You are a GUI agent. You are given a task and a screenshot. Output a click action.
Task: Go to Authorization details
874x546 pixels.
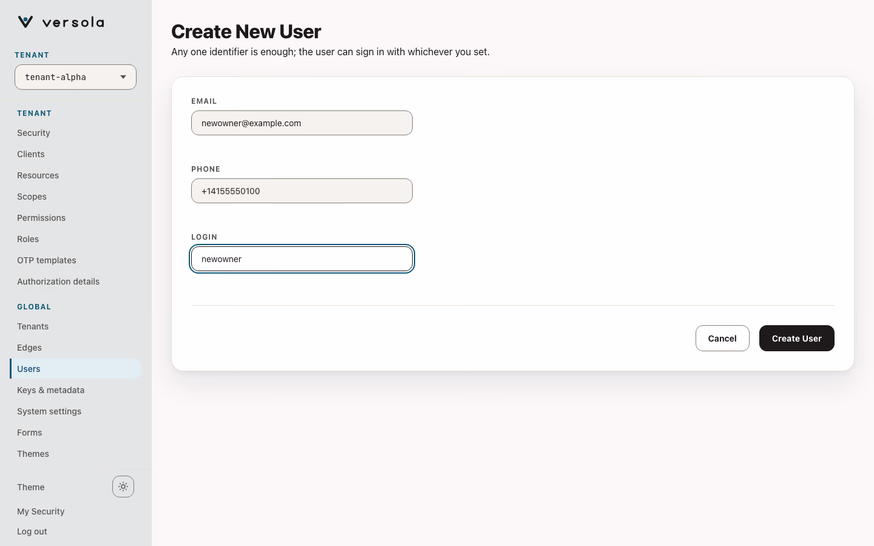[58, 281]
